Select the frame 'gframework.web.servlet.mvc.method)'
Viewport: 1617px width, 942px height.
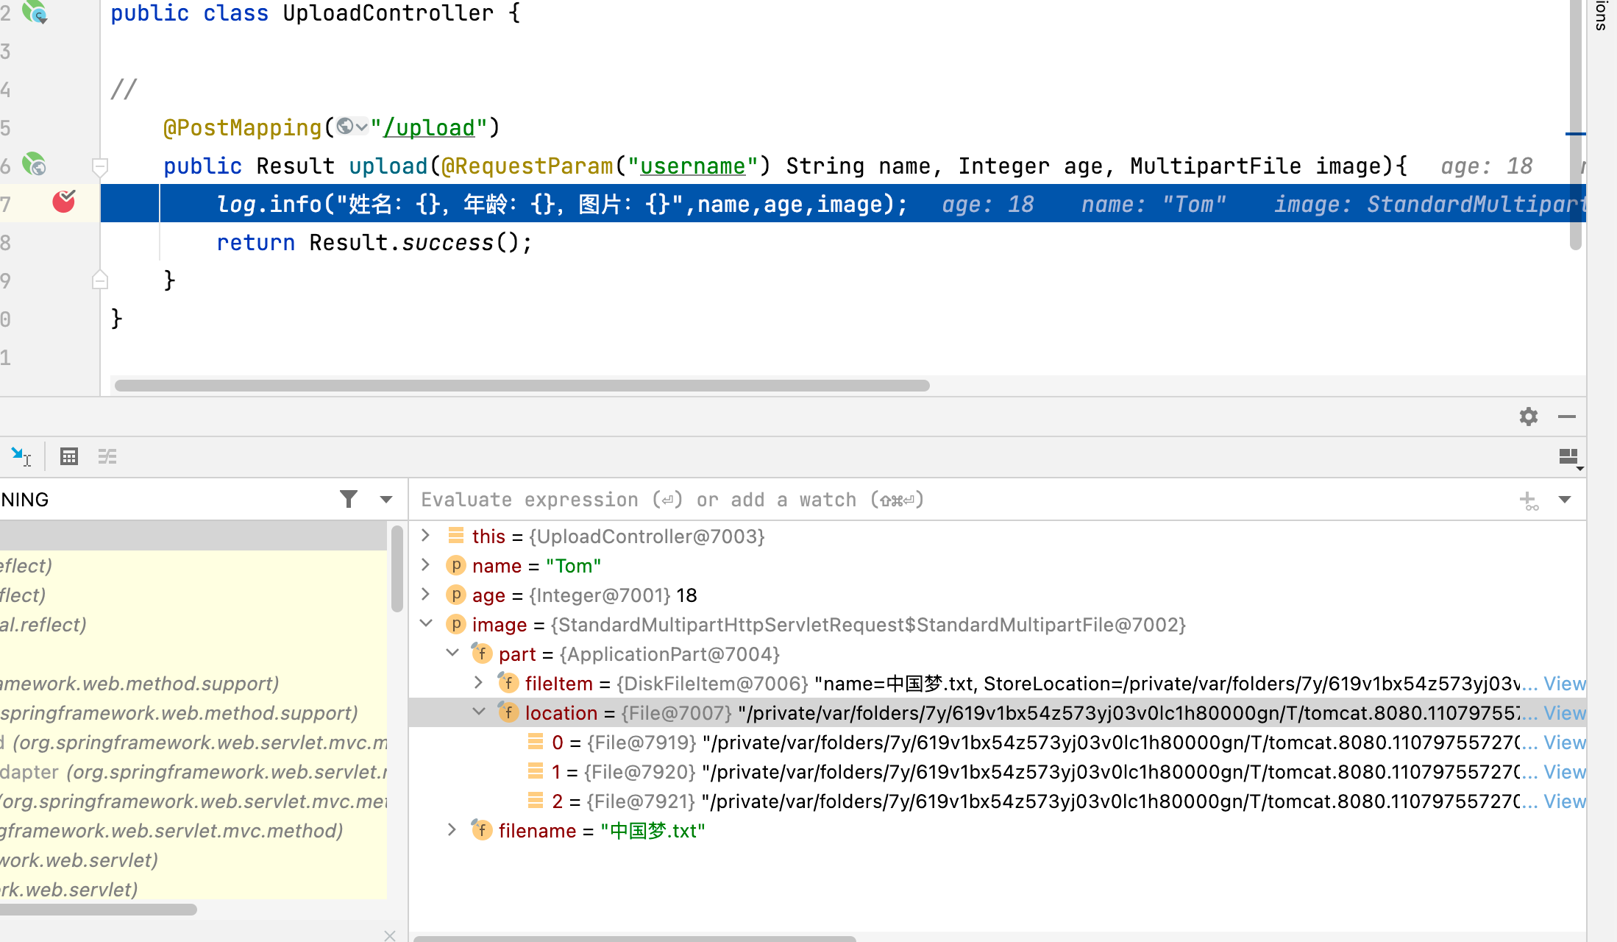click(x=193, y=831)
